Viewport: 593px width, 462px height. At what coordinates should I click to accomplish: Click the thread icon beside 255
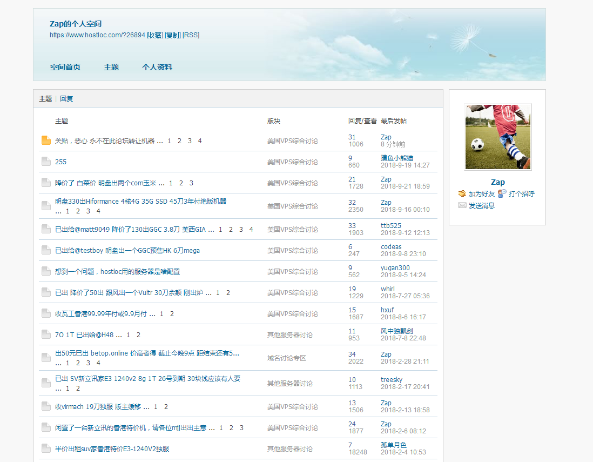point(46,162)
